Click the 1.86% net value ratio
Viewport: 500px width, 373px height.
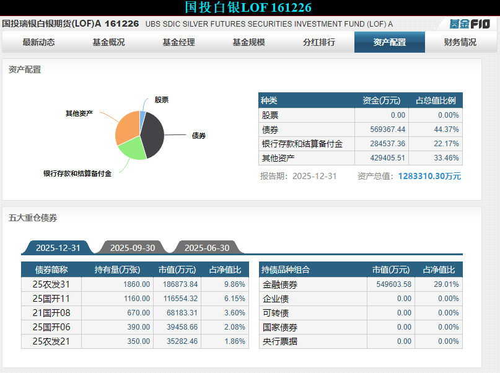(235, 341)
